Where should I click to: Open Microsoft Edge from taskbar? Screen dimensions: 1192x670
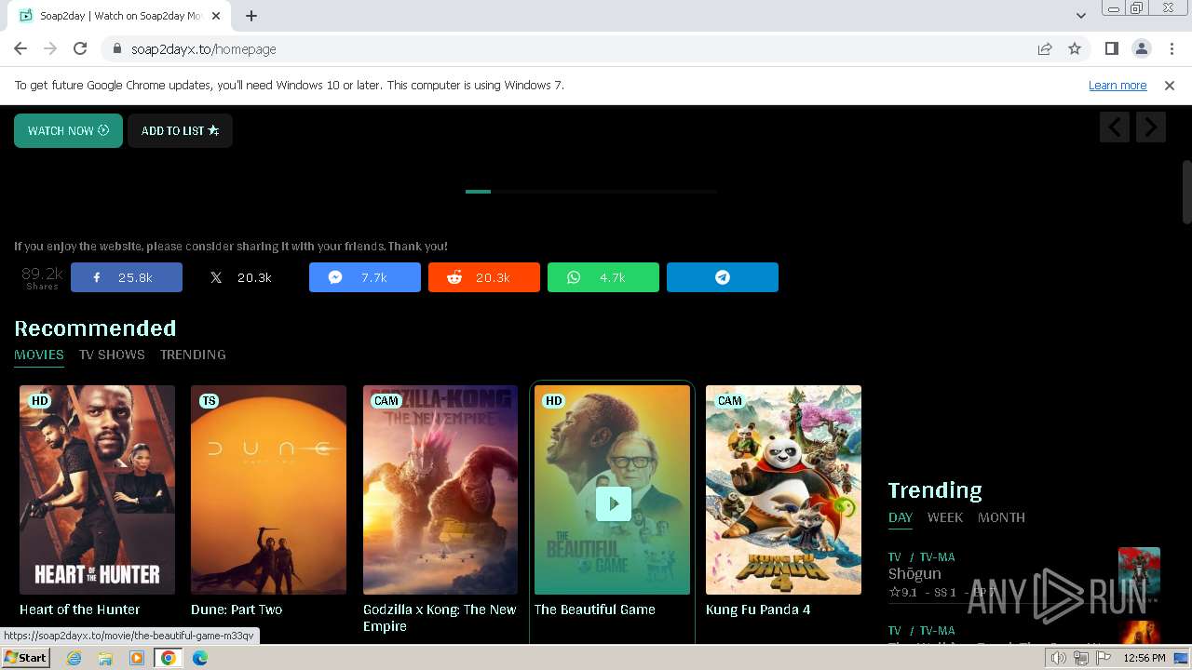tap(200, 658)
